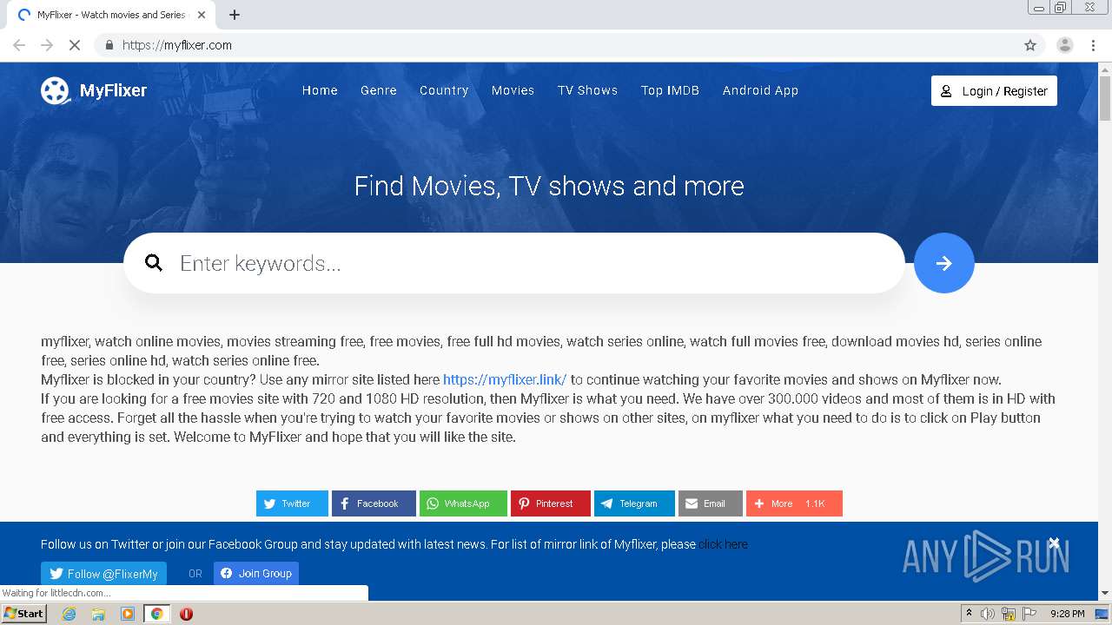This screenshot has width=1112, height=625.
Task: Switch to the Chrome taskbar button
Action: [x=157, y=614]
